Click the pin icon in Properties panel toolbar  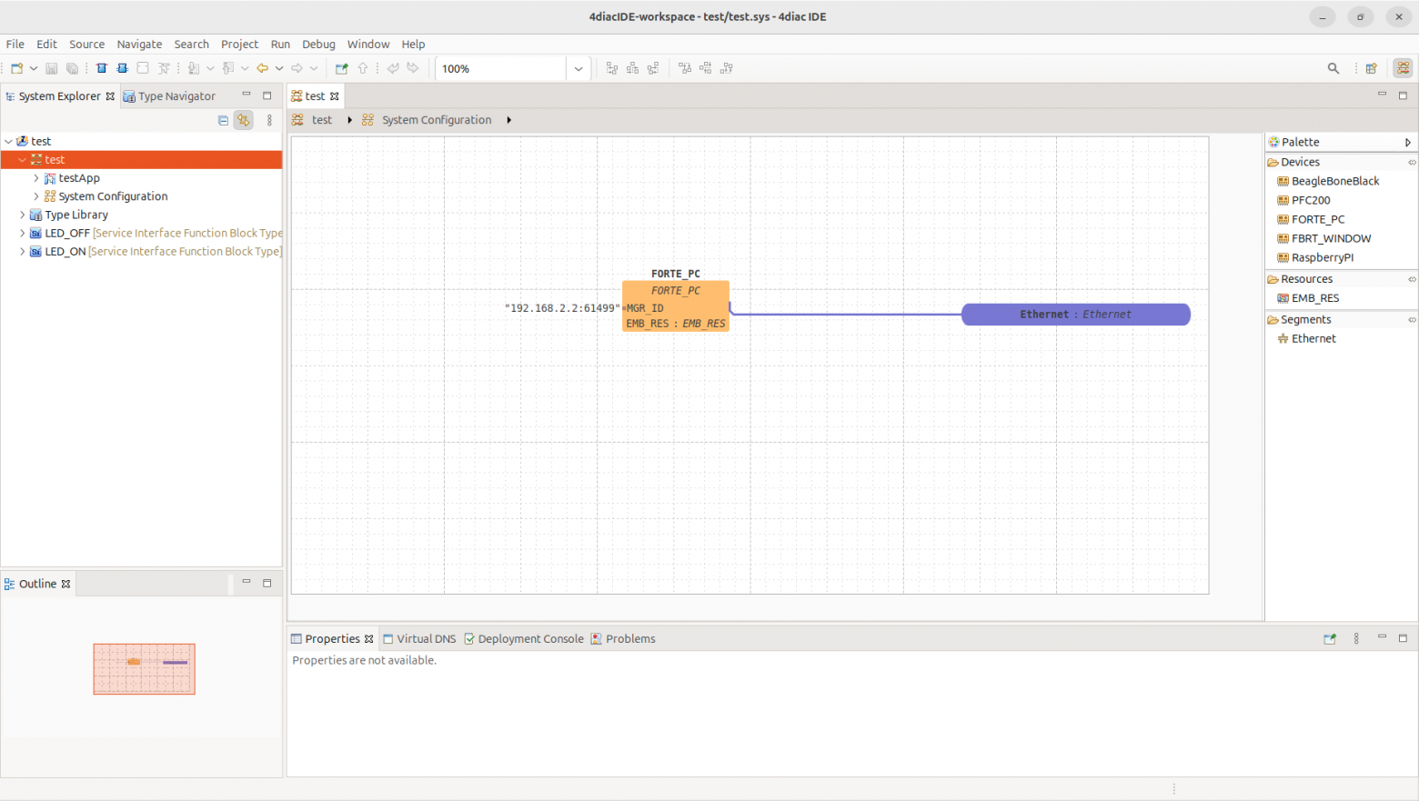pyautogui.click(x=1330, y=639)
